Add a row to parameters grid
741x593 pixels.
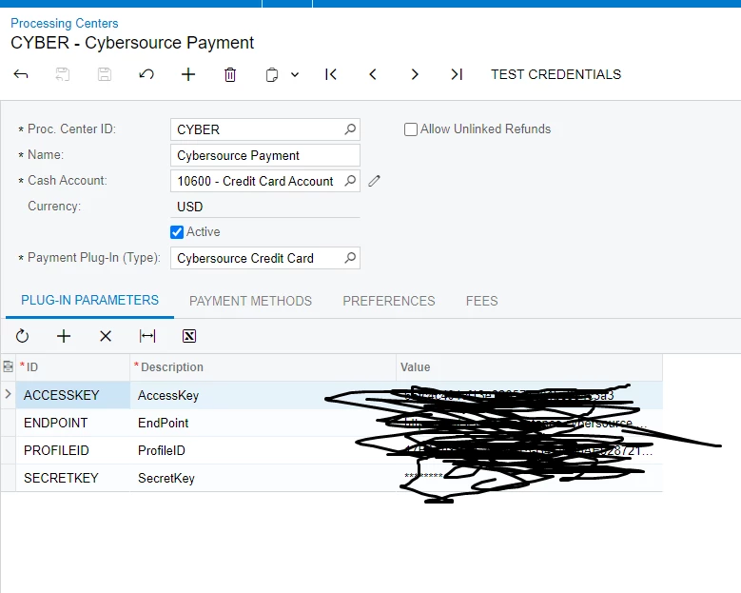(64, 336)
